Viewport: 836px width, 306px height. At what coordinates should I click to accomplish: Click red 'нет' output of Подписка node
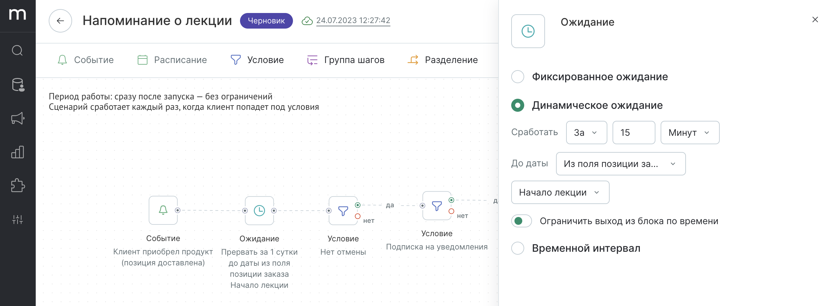(451, 211)
